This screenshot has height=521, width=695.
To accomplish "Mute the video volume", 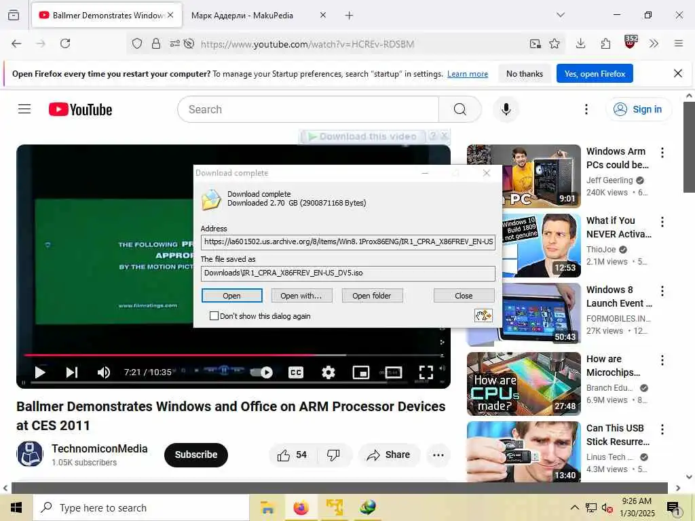I will tap(103, 372).
